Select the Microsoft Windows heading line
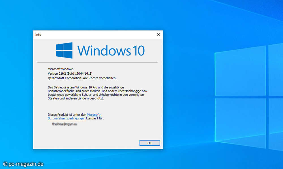283x169 pixels. tap(61, 69)
